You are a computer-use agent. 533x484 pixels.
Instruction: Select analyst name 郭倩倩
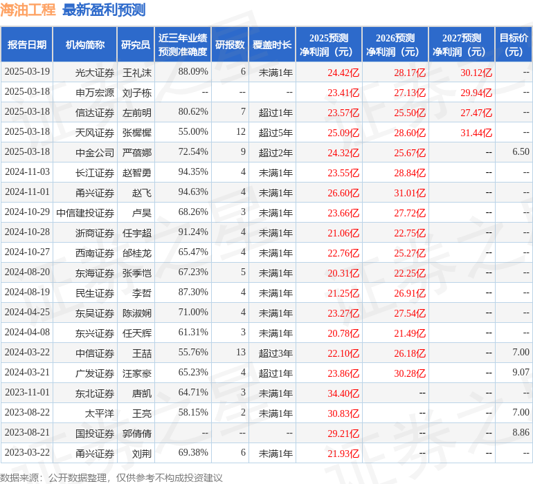point(137,434)
